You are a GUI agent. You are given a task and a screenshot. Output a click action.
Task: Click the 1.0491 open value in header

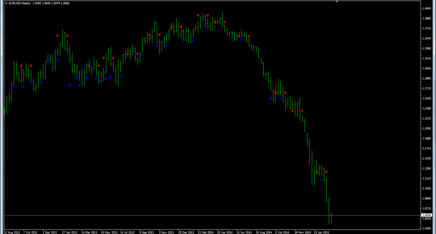(37, 3)
